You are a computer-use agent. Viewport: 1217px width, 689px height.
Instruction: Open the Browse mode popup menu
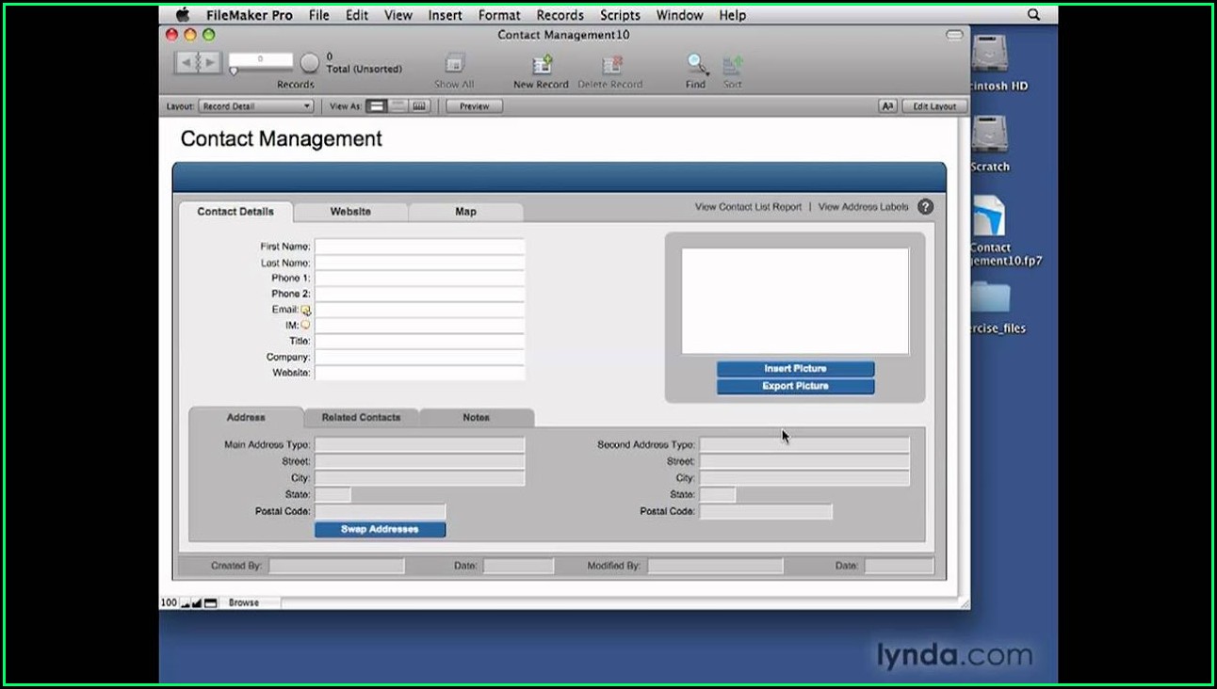[x=251, y=602]
